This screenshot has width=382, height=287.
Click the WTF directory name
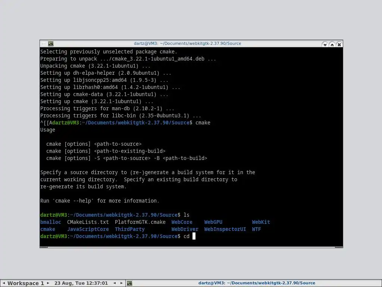click(x=257, y=229)
